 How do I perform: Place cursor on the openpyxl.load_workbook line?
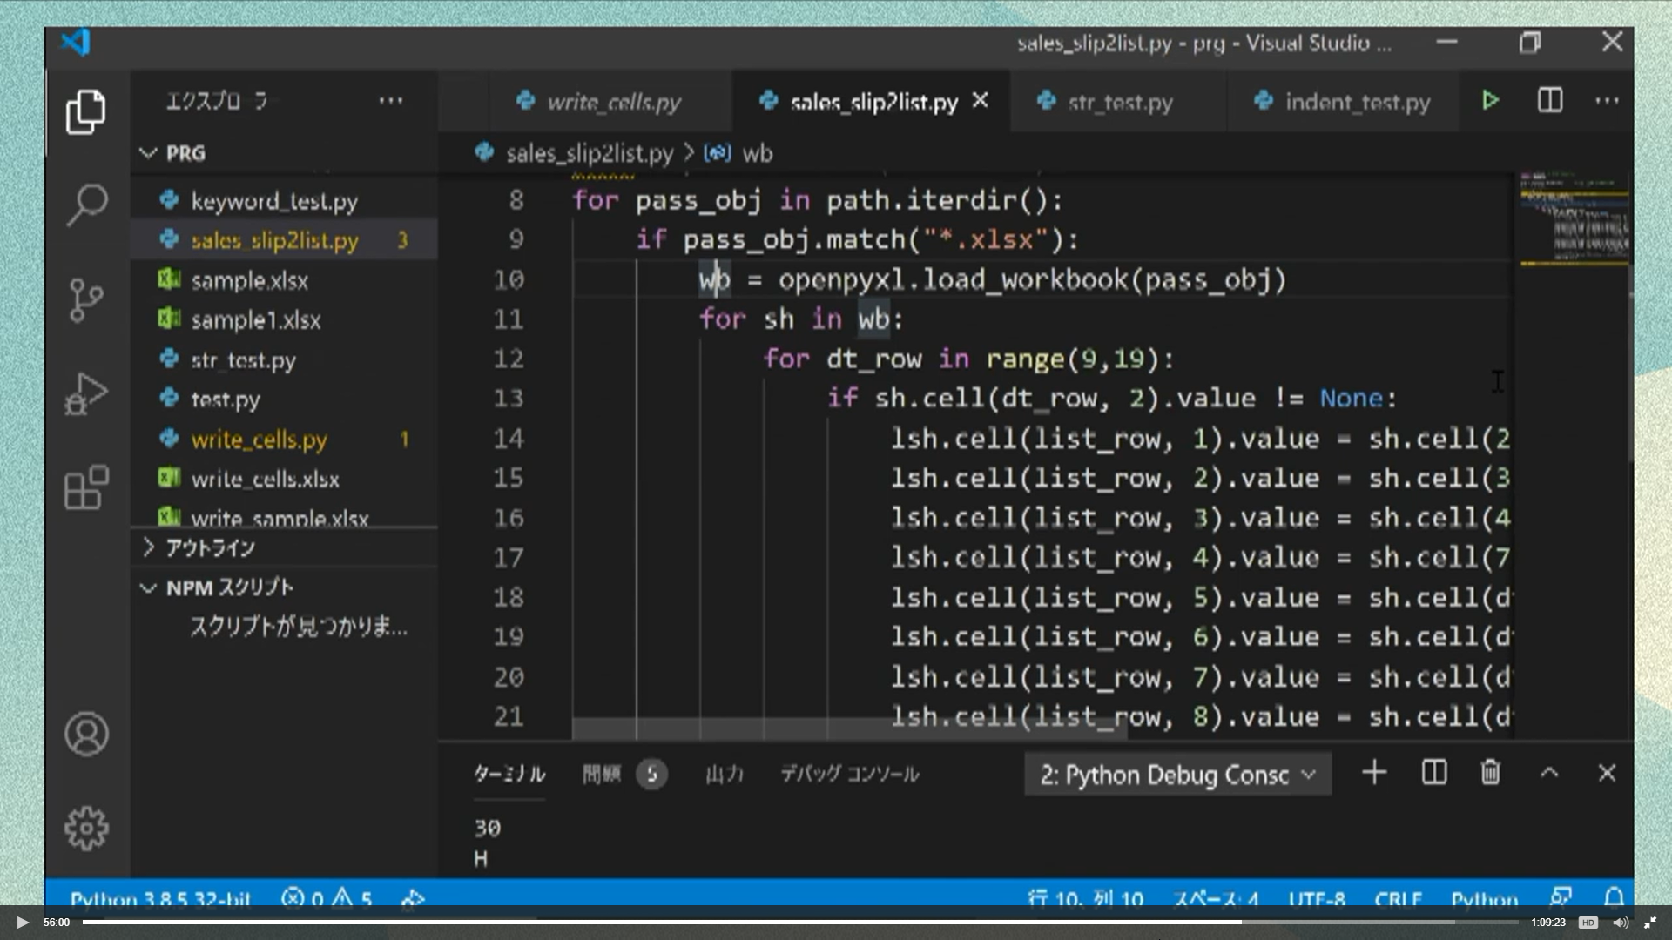pos(993,280)
